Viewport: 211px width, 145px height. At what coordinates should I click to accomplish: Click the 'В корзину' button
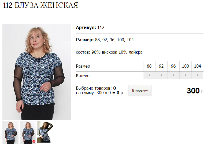[140, 90]
